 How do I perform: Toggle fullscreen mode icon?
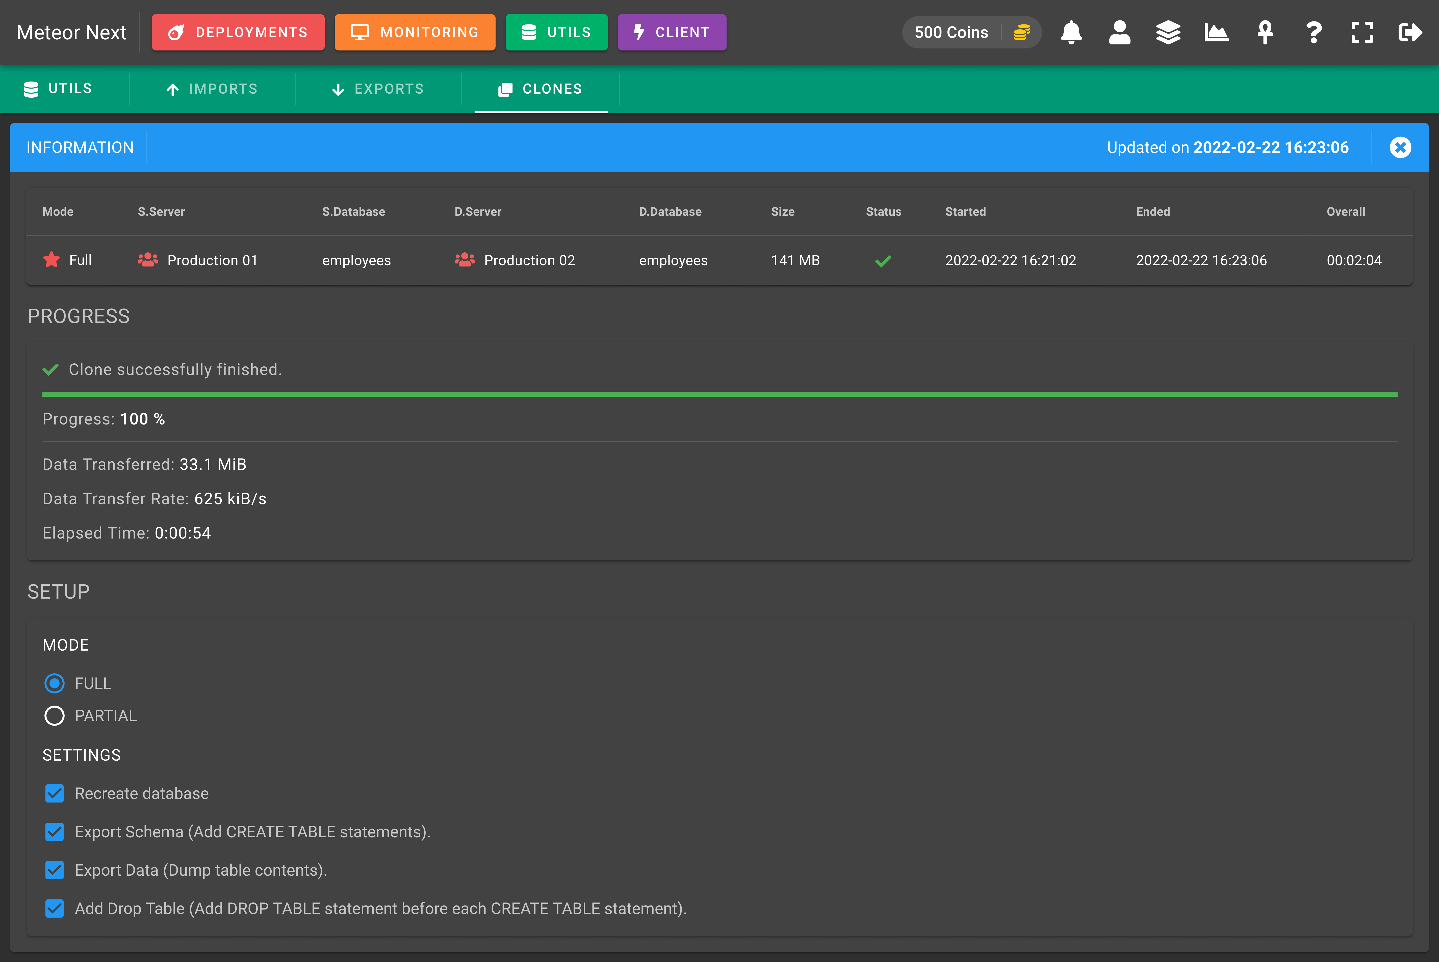point(1362,33)
